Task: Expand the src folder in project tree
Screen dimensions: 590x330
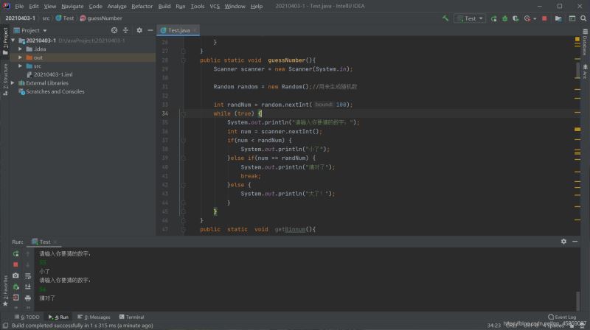Action: point(21,66)
